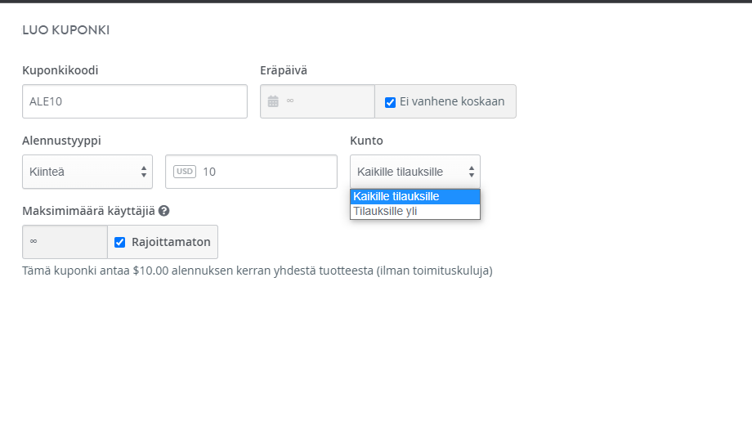Click the USD currency badge
This screenshot has width=752, height=443.
pyautogui.click(x=185, y=172)
